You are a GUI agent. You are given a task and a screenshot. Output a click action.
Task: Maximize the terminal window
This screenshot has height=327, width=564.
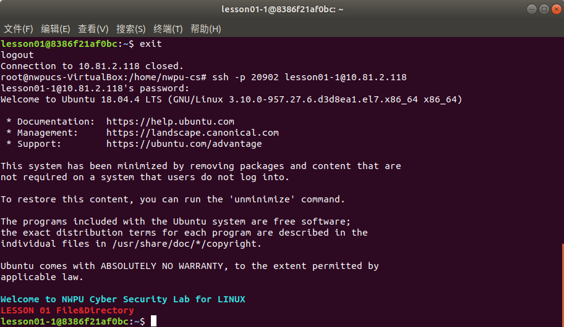(x=544, y=9)
